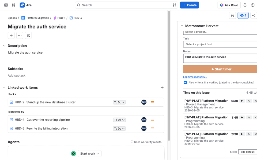
Task: Open status dropdown for HBD-5
Action: (119, 129)
